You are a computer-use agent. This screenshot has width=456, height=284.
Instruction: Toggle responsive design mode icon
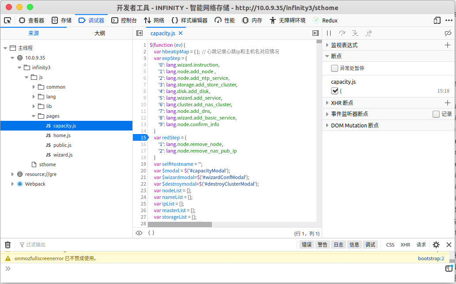[437, 20]
